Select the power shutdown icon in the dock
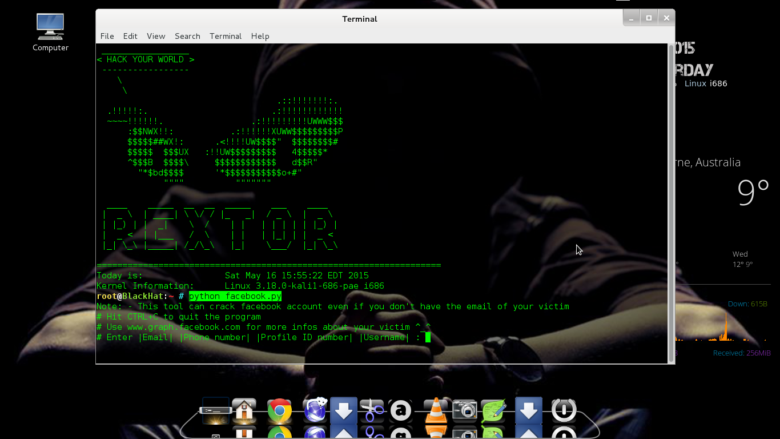 (564, 410)
